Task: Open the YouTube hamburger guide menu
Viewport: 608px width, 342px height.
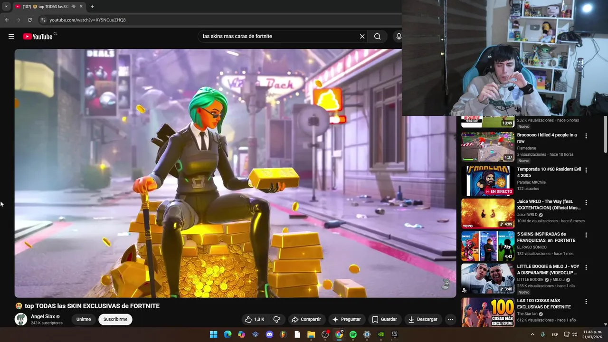Action: pyautogui.click(x=11, y=37)
